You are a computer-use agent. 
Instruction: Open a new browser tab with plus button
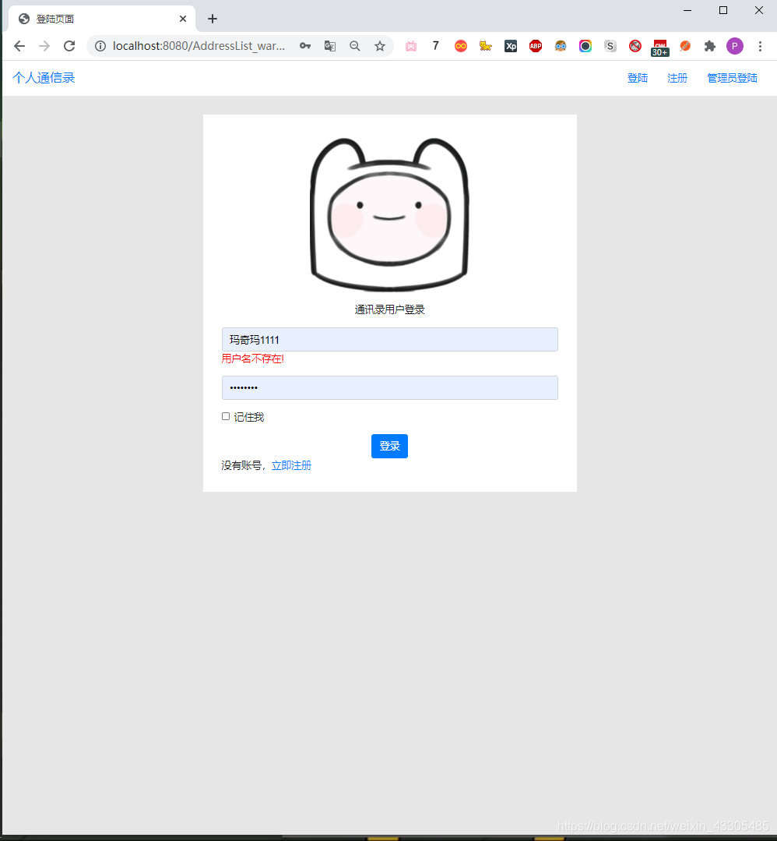[213, 19]
